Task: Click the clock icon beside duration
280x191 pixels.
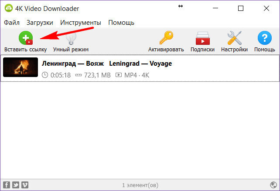Action: pos(45,75)
